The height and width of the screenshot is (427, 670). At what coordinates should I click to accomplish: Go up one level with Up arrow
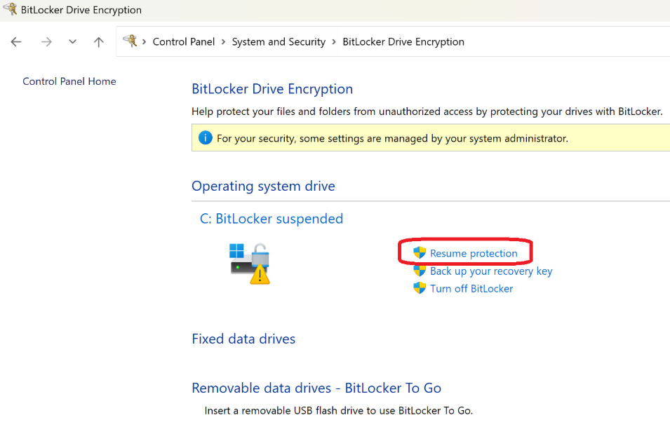(x=99, y=42)
